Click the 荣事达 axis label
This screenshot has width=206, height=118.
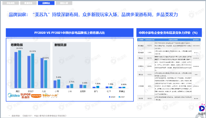pyautogui.click(x=122, y=91)
